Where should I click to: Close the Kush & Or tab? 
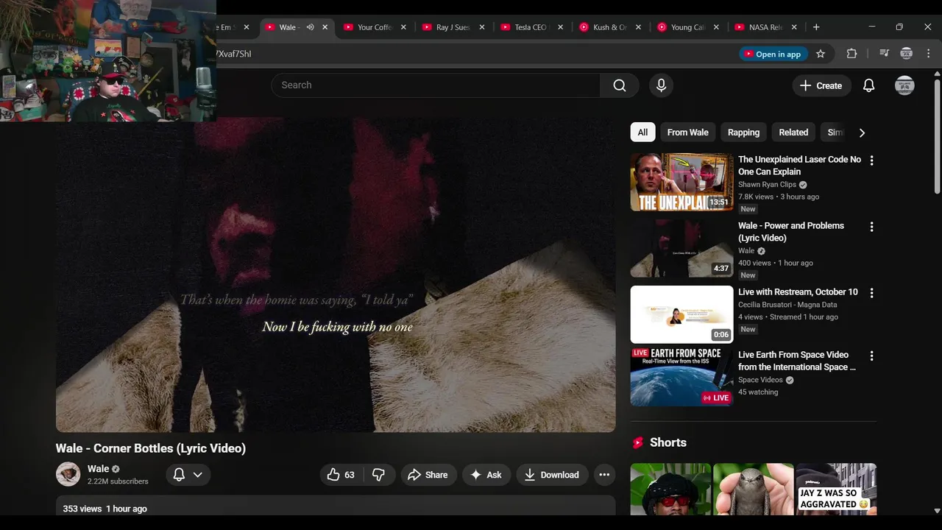pyautogui.click(x=638, y=27)
